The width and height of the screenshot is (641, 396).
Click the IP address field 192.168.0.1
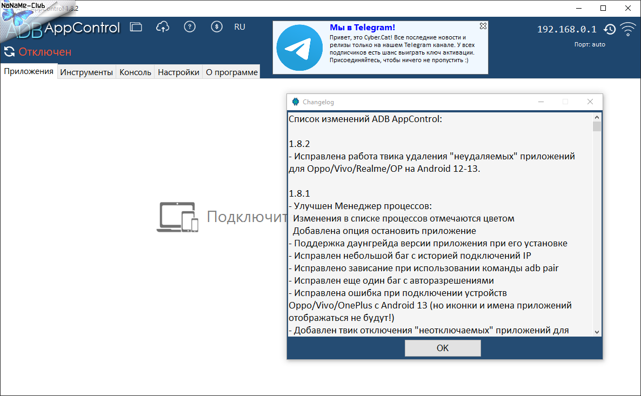[566, 29]
